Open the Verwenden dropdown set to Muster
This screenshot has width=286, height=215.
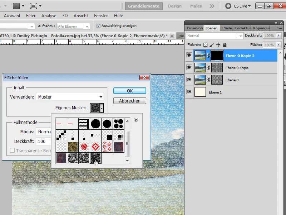70,97
